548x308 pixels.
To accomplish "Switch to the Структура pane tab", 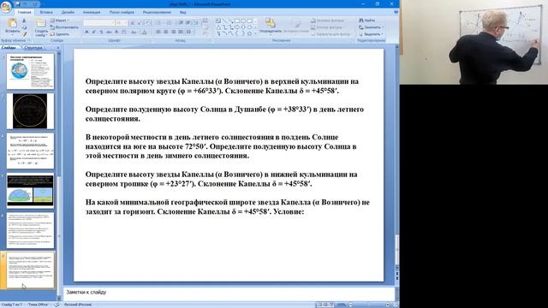I will 33,48.
